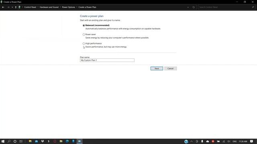Navigate to Control Panel breadcrumb
This screenshot has width=257, height=144.
point(30,7)
